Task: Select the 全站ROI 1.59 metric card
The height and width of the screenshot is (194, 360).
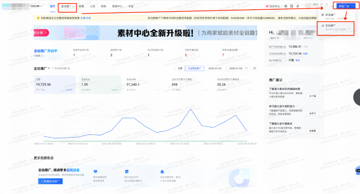Action: (100, 85)
